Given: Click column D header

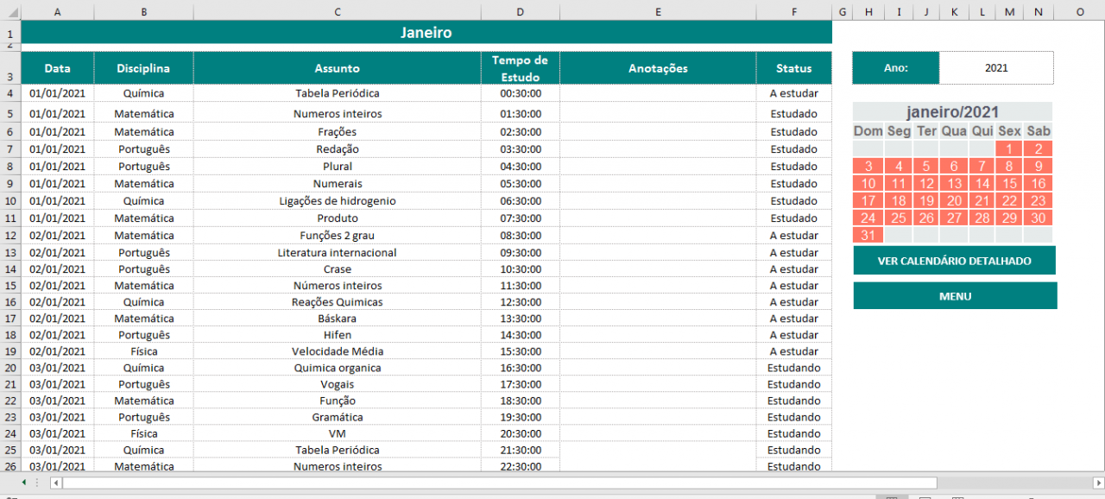Looking at the screenshot, I should (x=520, y=11).
